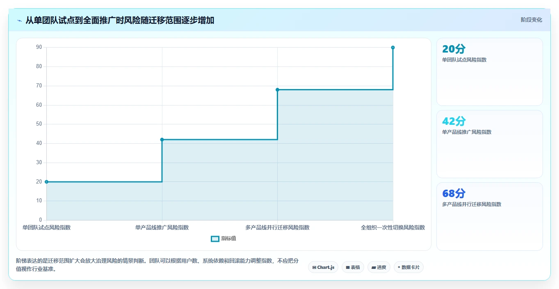Click x-axis label 全组织一次性切换风险指数
Viewport: 559px width, 289px height.
tap(393, 227)
